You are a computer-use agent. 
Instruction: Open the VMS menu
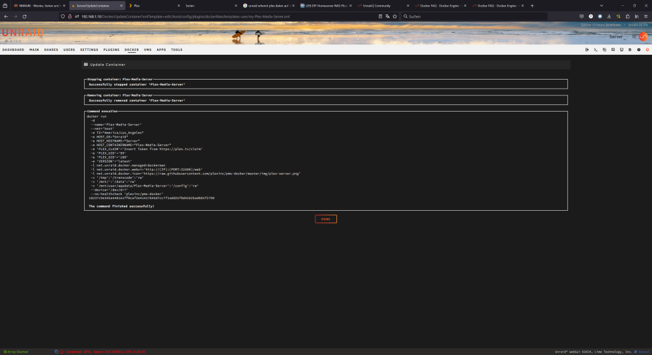[x=147, y=50]
